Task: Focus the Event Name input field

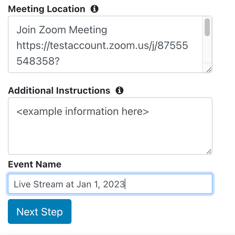Action: 110,184
